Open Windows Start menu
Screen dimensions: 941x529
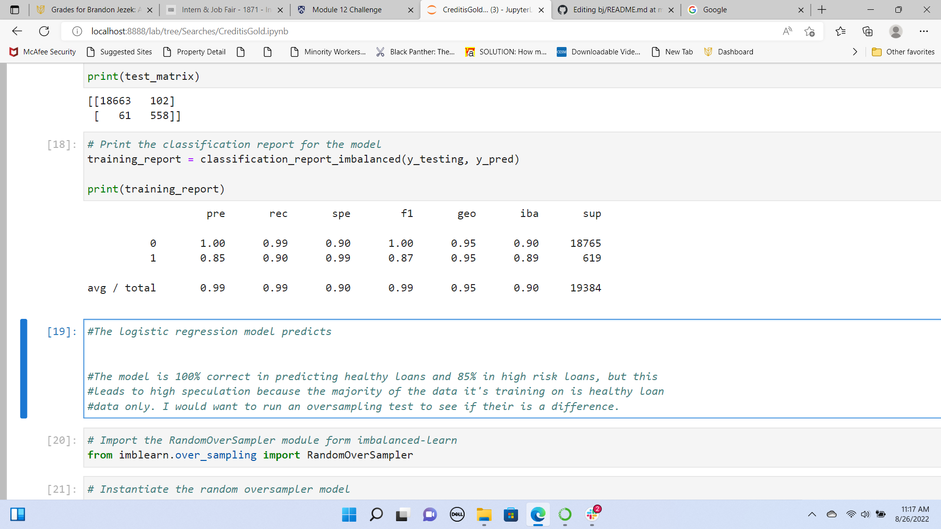[x=349, y=514]
